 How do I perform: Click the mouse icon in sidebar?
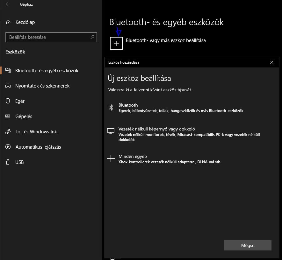pos(8,101)
